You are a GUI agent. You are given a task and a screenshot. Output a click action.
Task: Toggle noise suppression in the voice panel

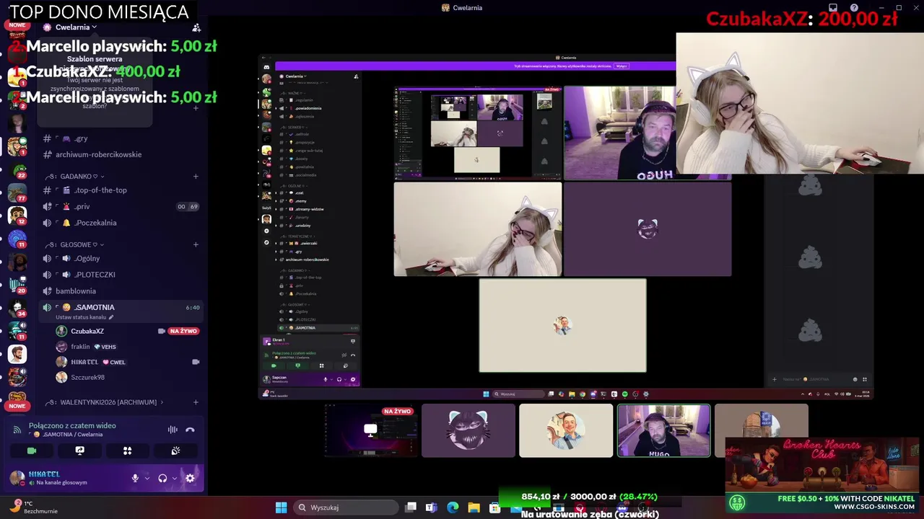(173, 430)
